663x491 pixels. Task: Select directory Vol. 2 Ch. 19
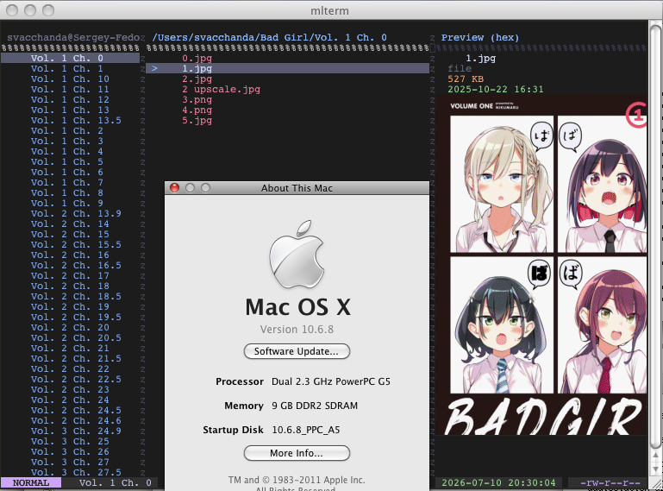point(70,307)
